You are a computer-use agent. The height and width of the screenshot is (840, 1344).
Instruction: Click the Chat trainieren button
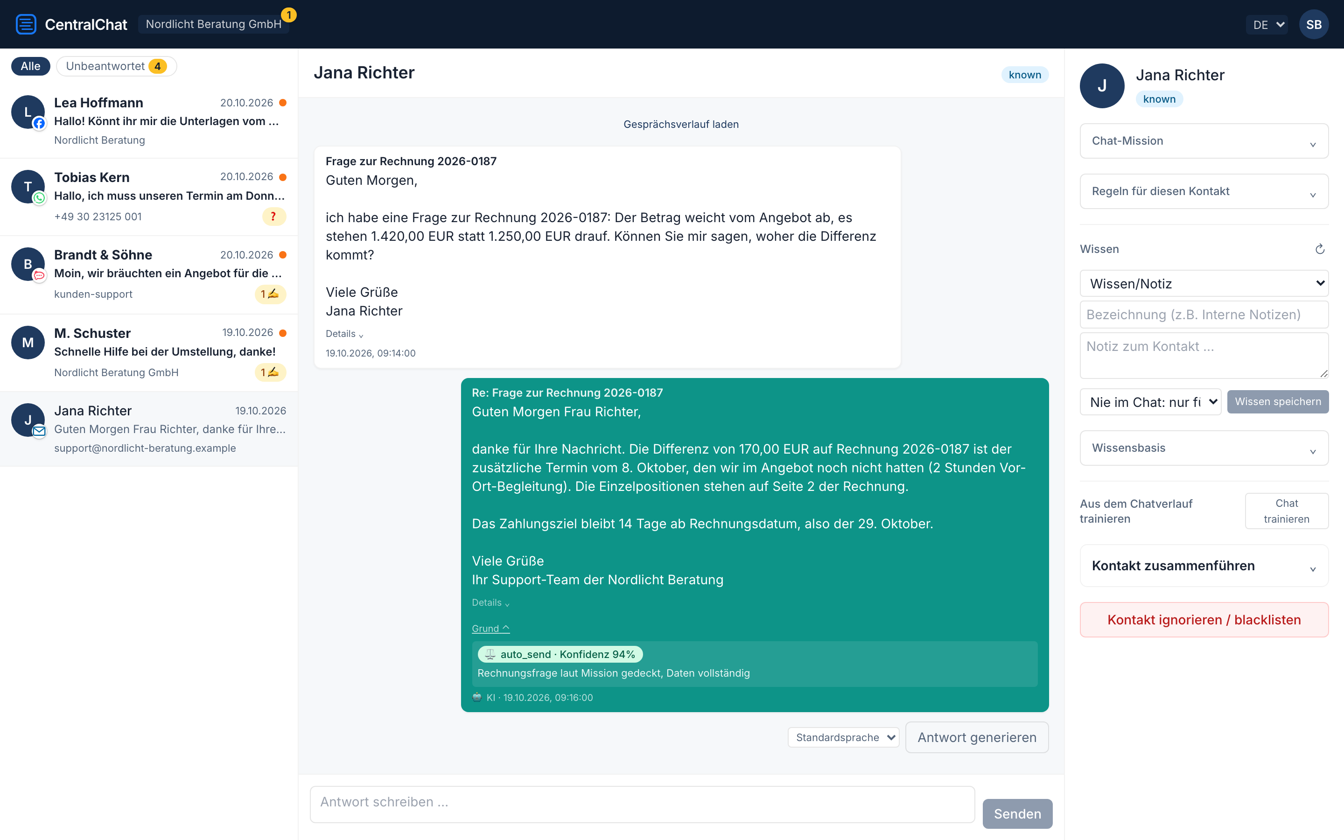click(x=1286, y=511)
